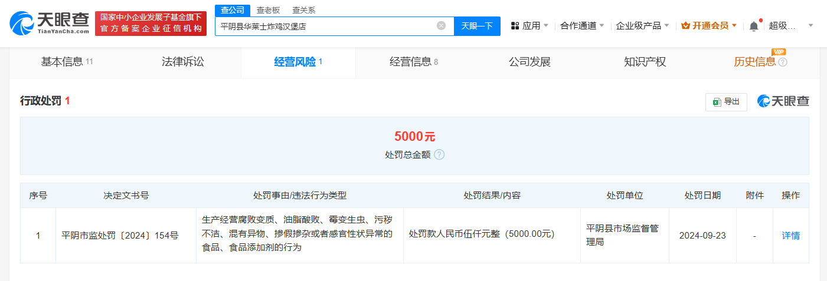
Task: Click the 处罚事由/违法行为类型 column header
Action: pos(300,196)
